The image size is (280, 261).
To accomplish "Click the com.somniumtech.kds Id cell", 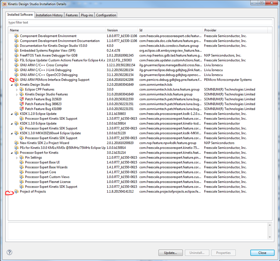I will pyautogui.click(x=155, y=84).
